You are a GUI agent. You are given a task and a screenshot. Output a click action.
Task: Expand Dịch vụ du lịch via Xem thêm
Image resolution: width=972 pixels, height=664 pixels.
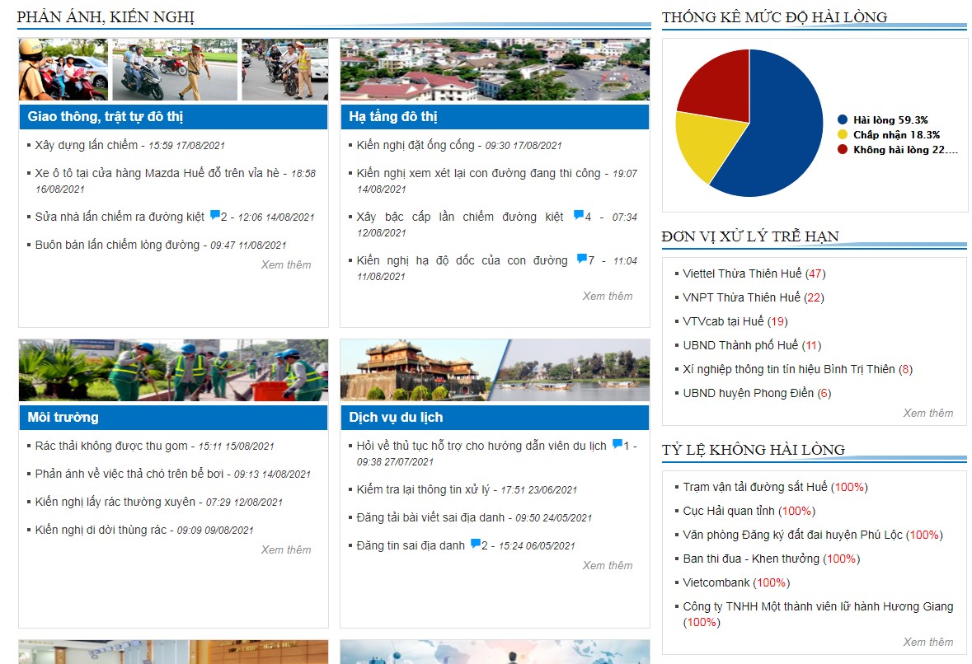tap(608, 565)
